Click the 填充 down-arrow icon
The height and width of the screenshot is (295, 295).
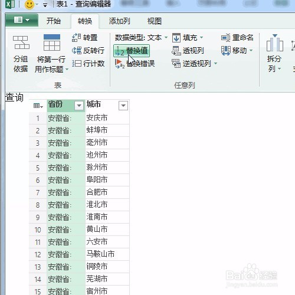pos(176,38)
